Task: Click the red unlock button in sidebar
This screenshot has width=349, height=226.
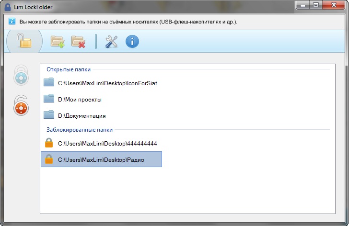Action: [21, 105]
